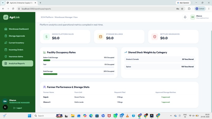Click farmer name Dharun S
This screenshot has width=212, height=119.
click(47, 102)
